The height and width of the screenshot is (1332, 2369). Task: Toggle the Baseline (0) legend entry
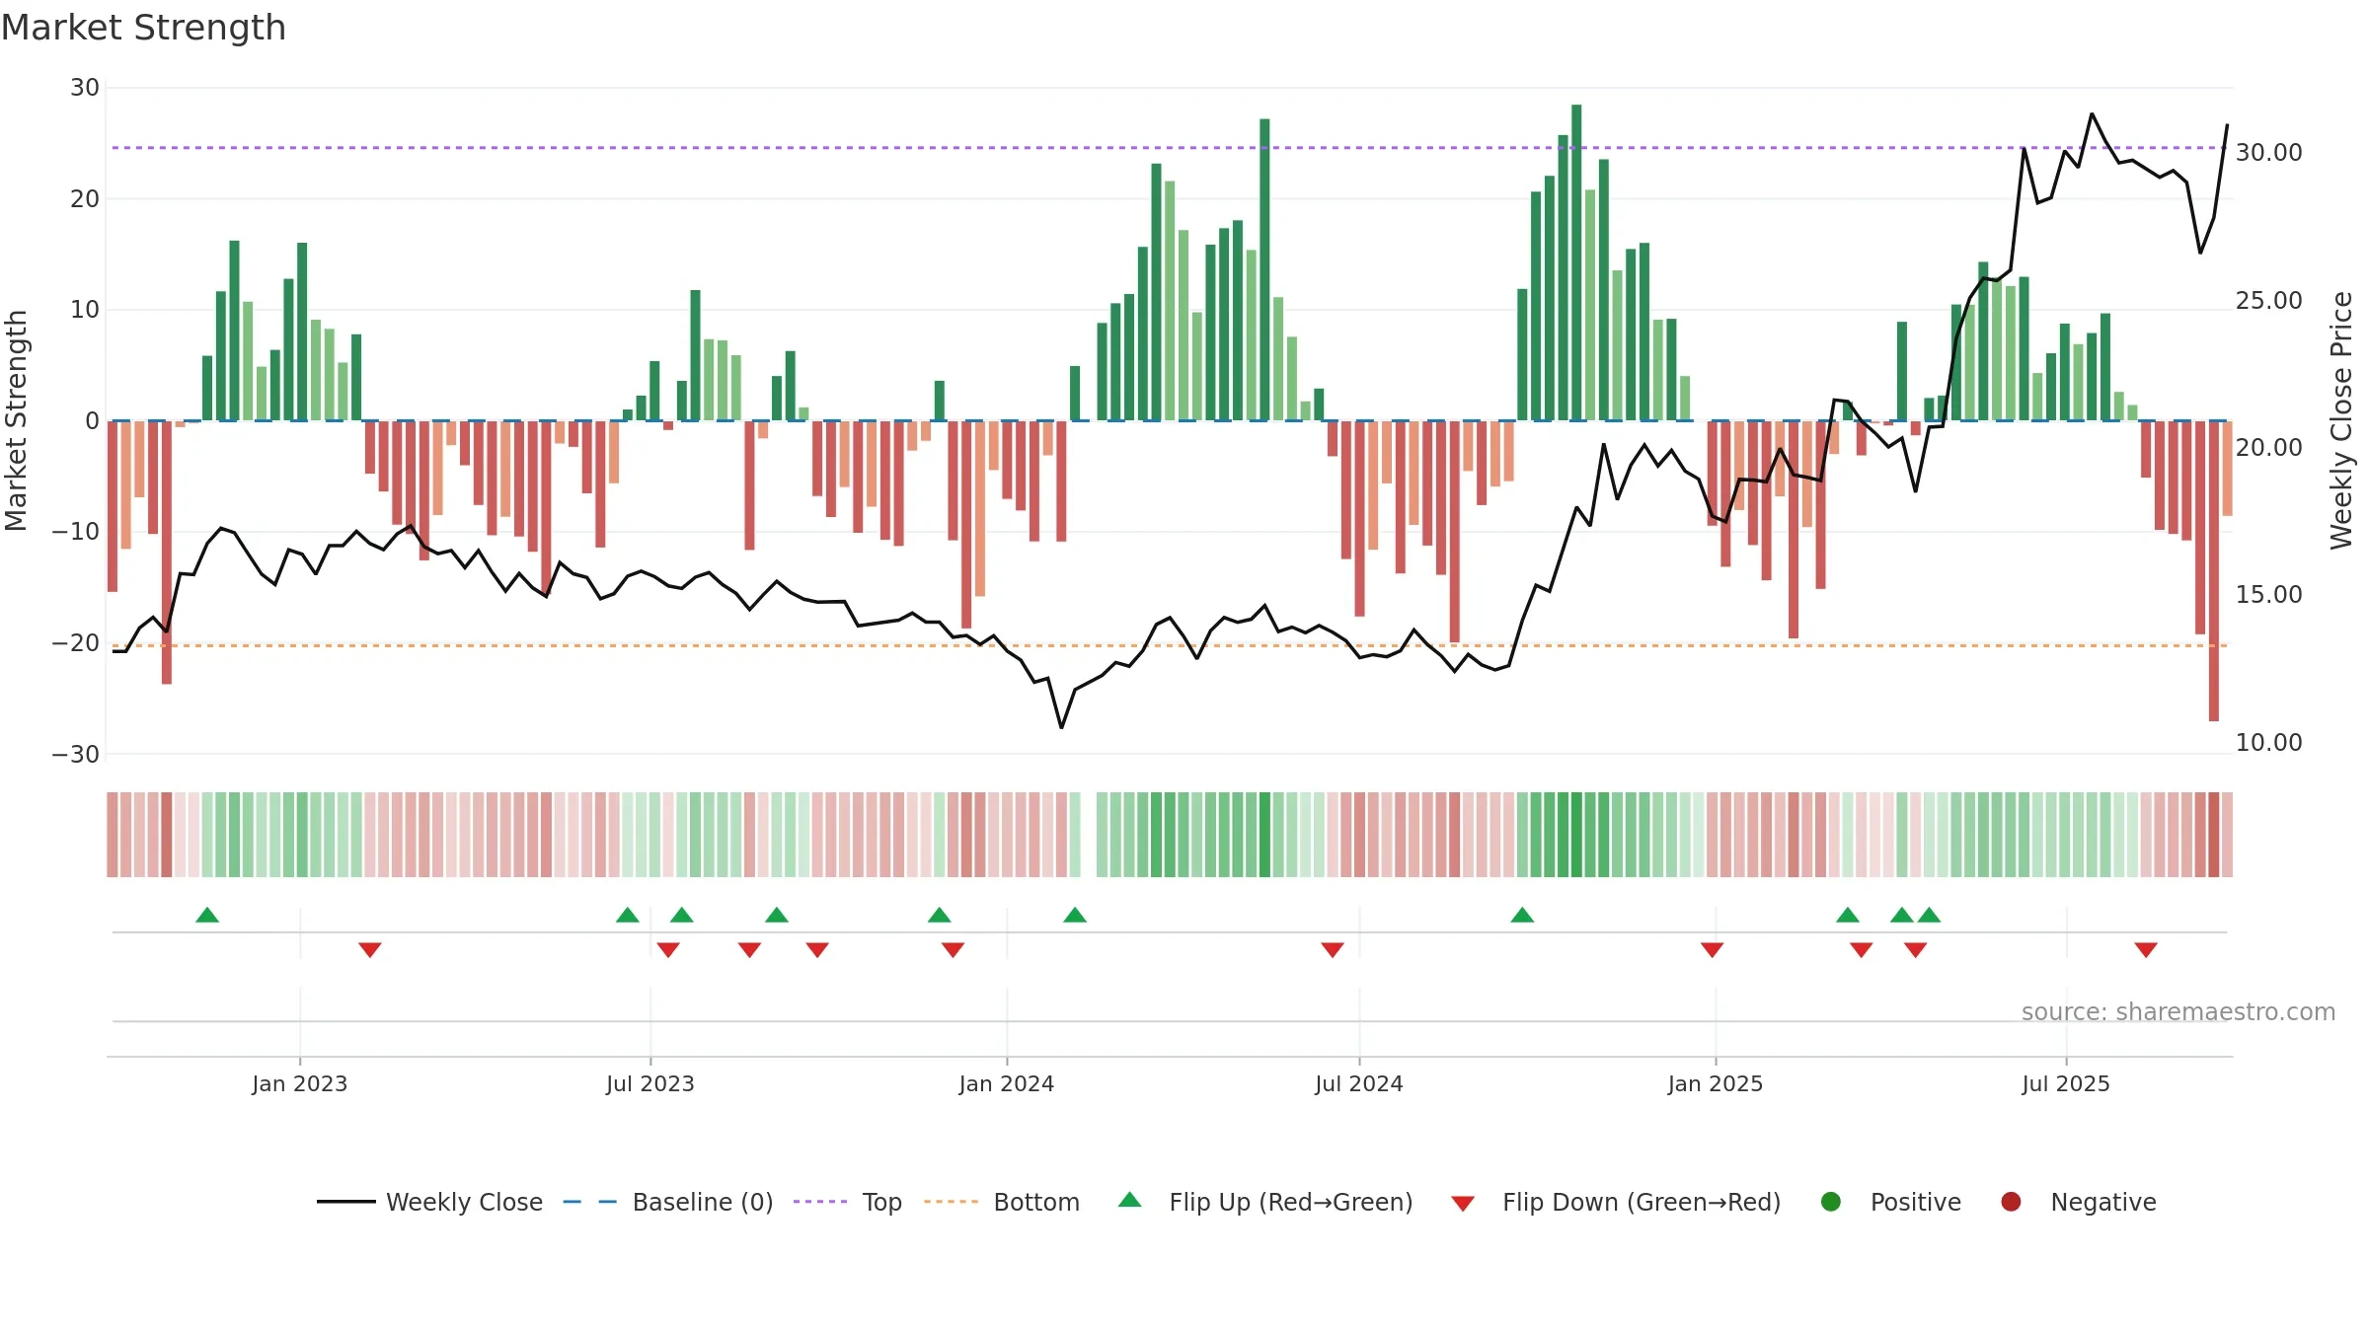pos(668,1202)
